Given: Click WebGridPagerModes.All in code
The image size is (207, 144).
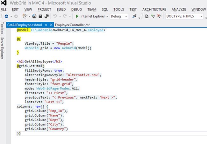Looking at the screenshot, I should [x=57, y=88].
